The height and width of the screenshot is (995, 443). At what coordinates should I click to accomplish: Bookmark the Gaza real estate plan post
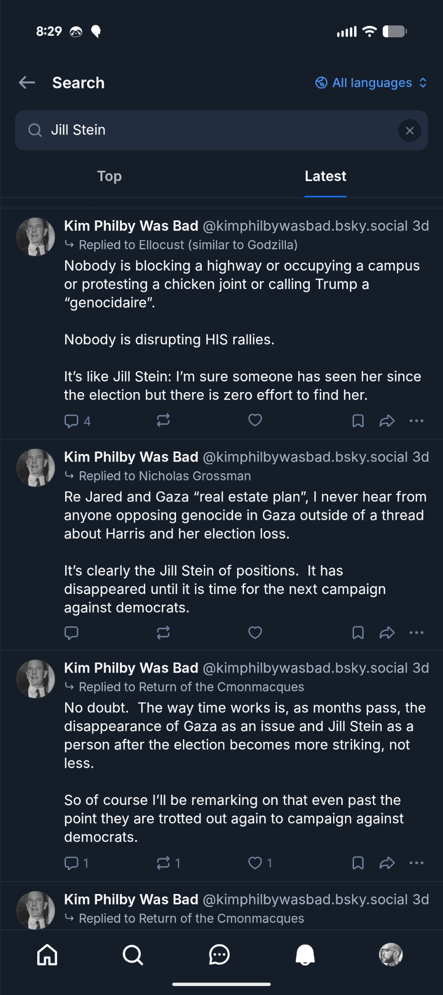coord(358,632)
